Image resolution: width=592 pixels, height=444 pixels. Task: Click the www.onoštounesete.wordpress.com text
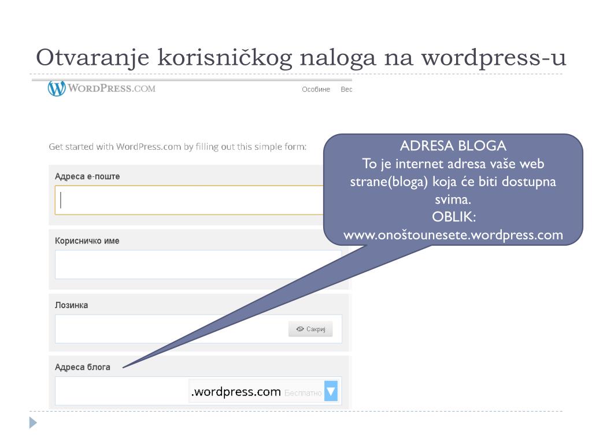[453, 235]
